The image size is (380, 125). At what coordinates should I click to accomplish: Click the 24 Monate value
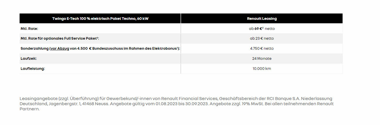click(x=262, y=59)
